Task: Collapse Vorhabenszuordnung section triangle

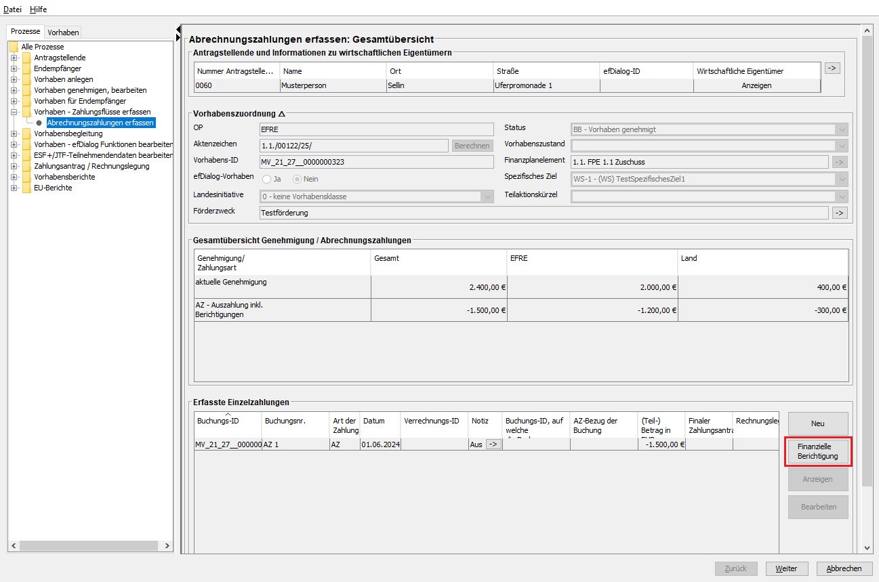Action: (282, 114)
